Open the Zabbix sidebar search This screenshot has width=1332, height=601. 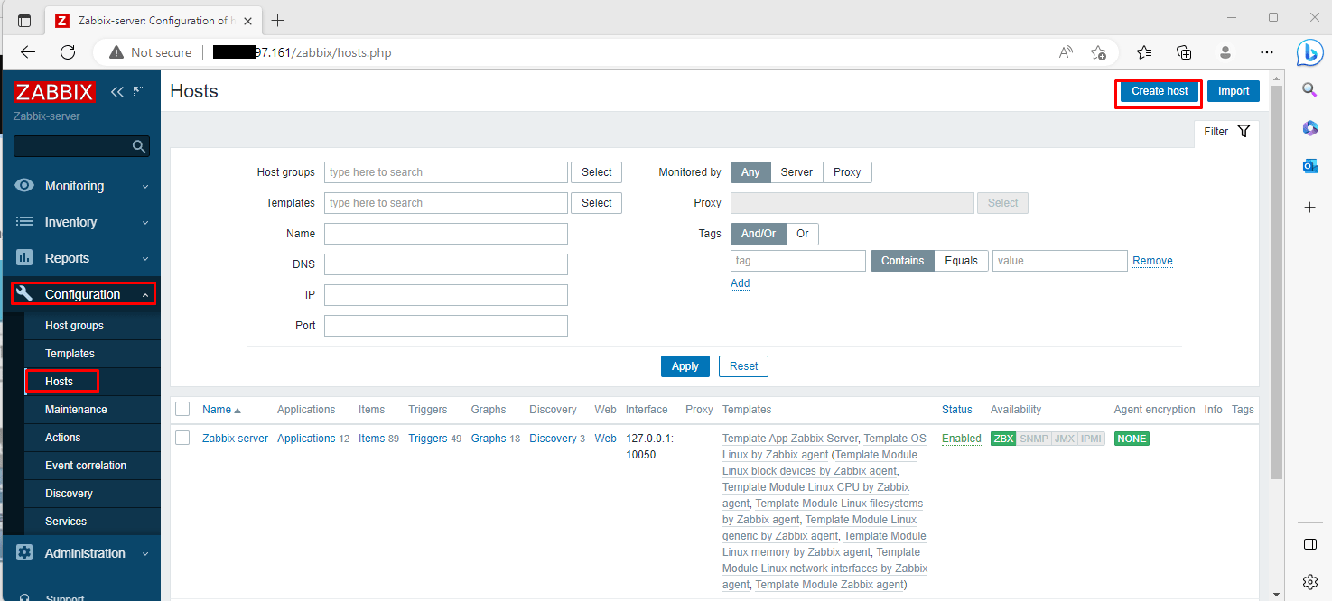click(x=81, y=145)
